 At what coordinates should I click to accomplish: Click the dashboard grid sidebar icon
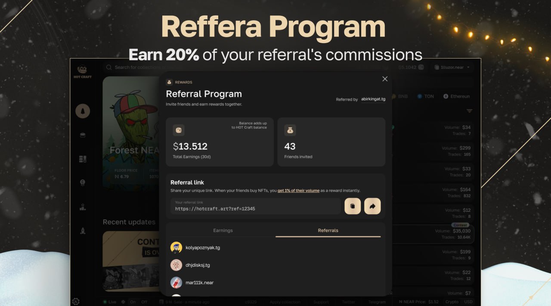pos(83,159)
